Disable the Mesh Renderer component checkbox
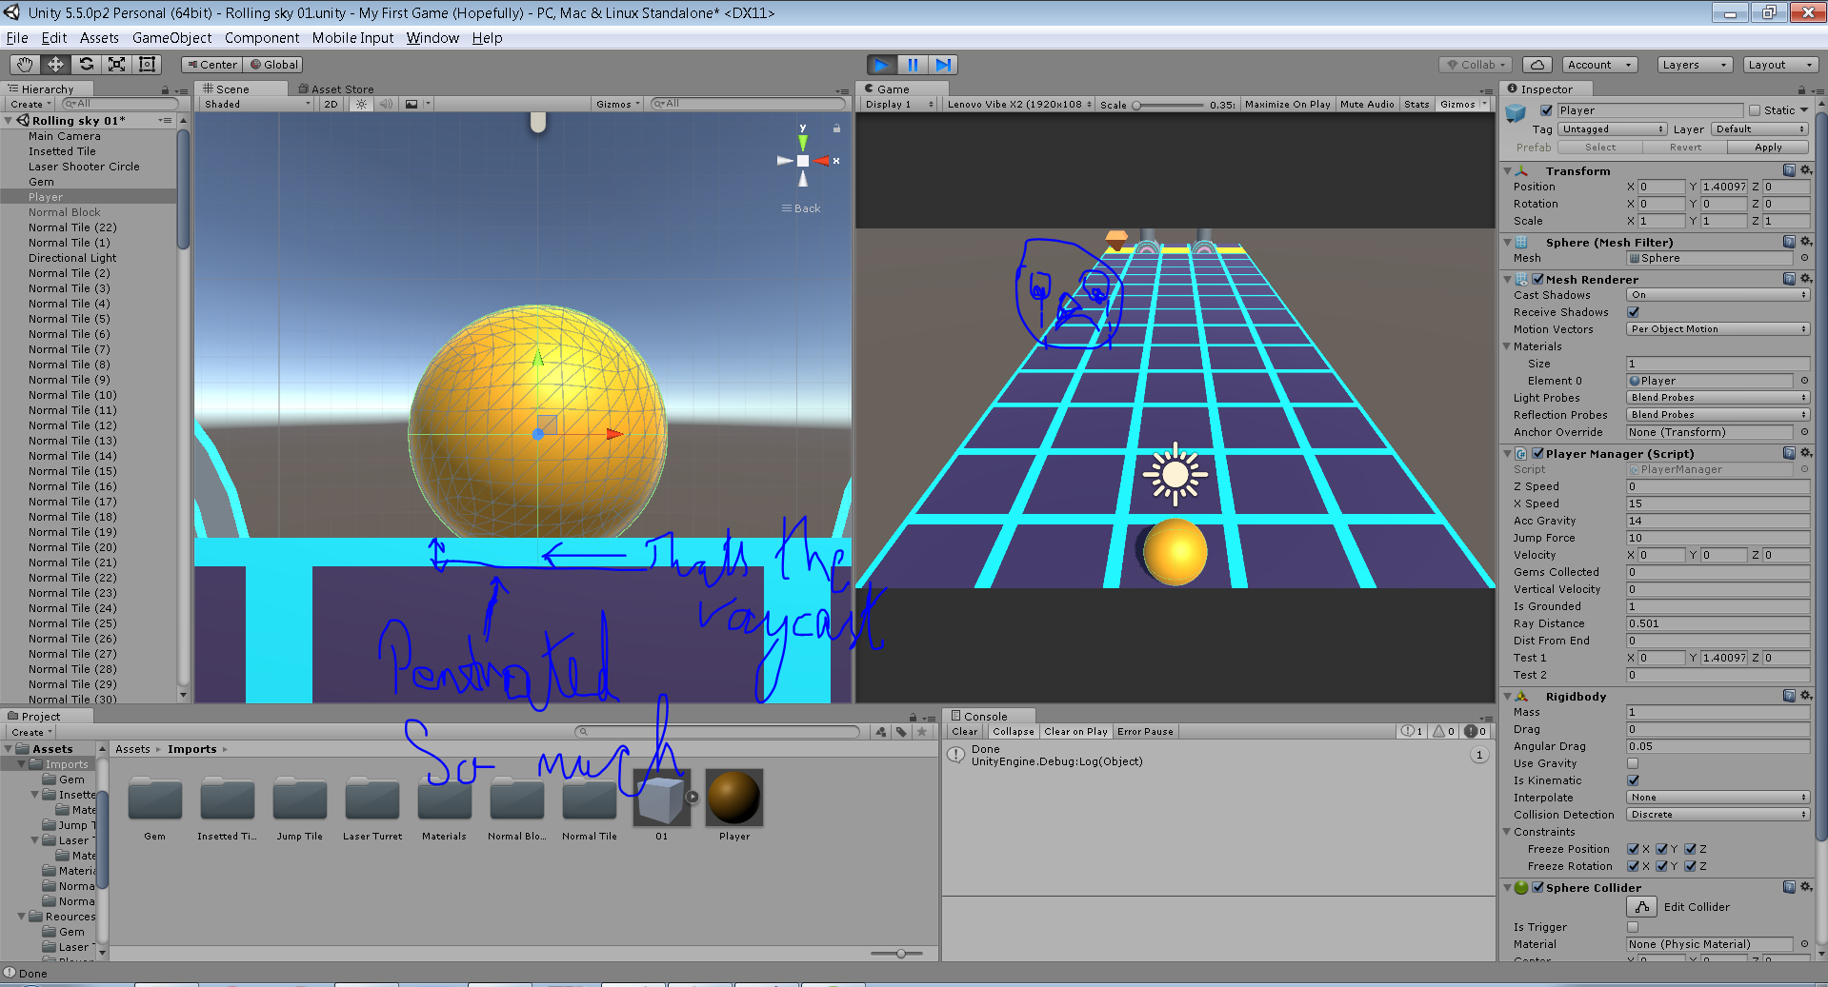The image size is (1828, 987). 1537,279
